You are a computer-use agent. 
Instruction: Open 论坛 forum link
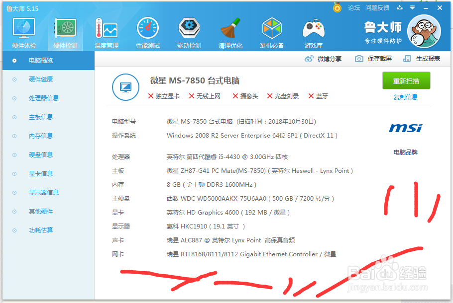click(354, 8)
